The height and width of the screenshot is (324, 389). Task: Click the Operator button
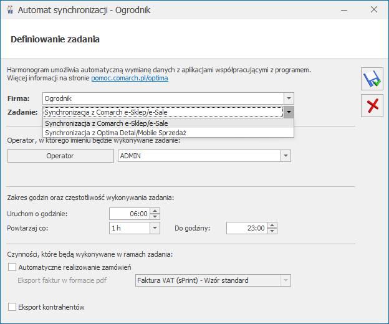pyautogui.click(x=60, y=156)
